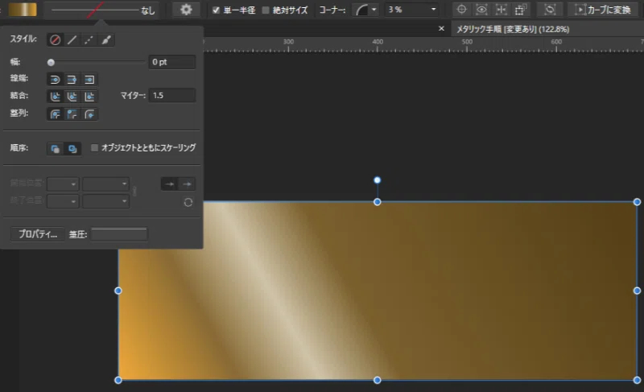
Task: Open the プロパティ... button
Action: 37,234
